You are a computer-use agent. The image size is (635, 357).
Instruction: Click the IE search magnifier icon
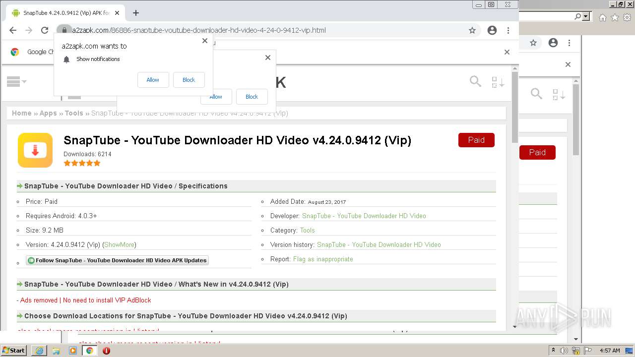(x=578, y=16)
